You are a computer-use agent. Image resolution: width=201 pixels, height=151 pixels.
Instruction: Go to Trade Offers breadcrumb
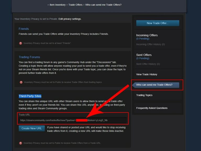[x=75, y=5]
